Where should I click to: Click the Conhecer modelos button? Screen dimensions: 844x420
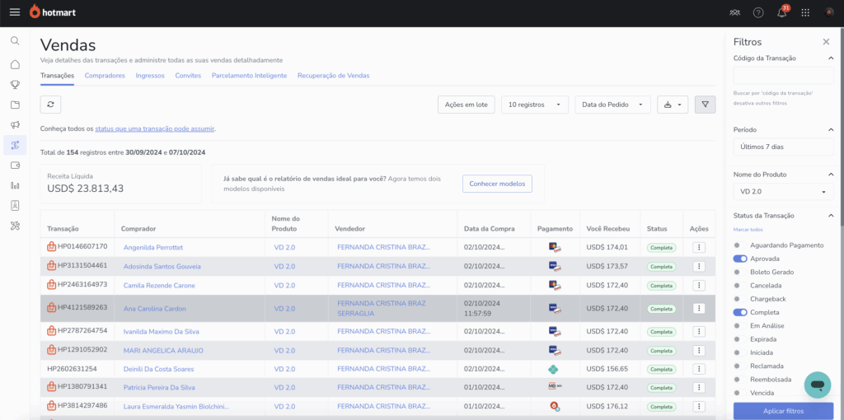click(497, 184)
